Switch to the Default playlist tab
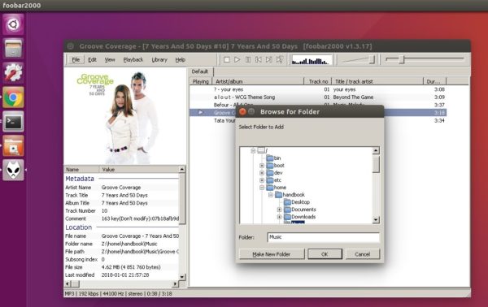 (x=200, y=71)
